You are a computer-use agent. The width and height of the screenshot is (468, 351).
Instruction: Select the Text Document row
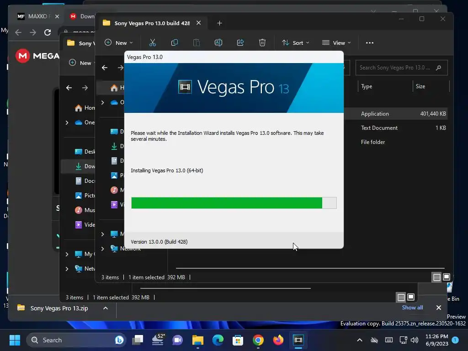click(x=396, y=128)
